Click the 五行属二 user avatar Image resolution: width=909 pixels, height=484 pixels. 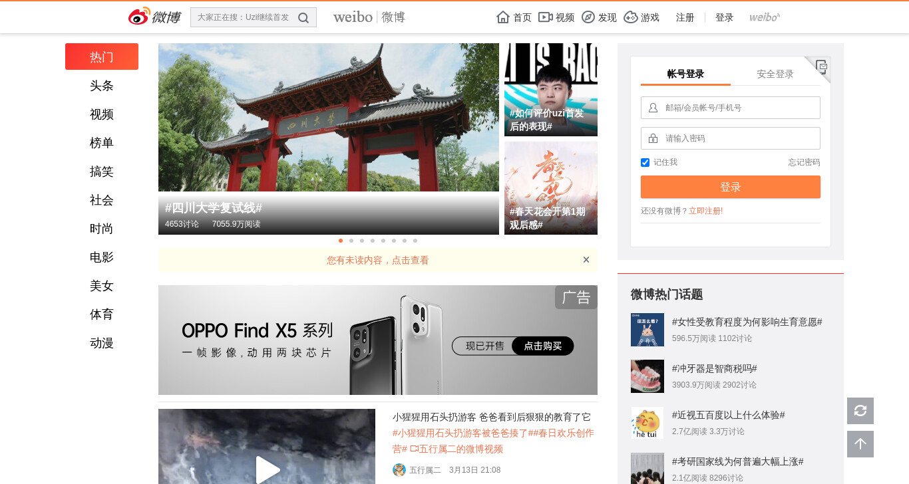click(x=399, y=470)
